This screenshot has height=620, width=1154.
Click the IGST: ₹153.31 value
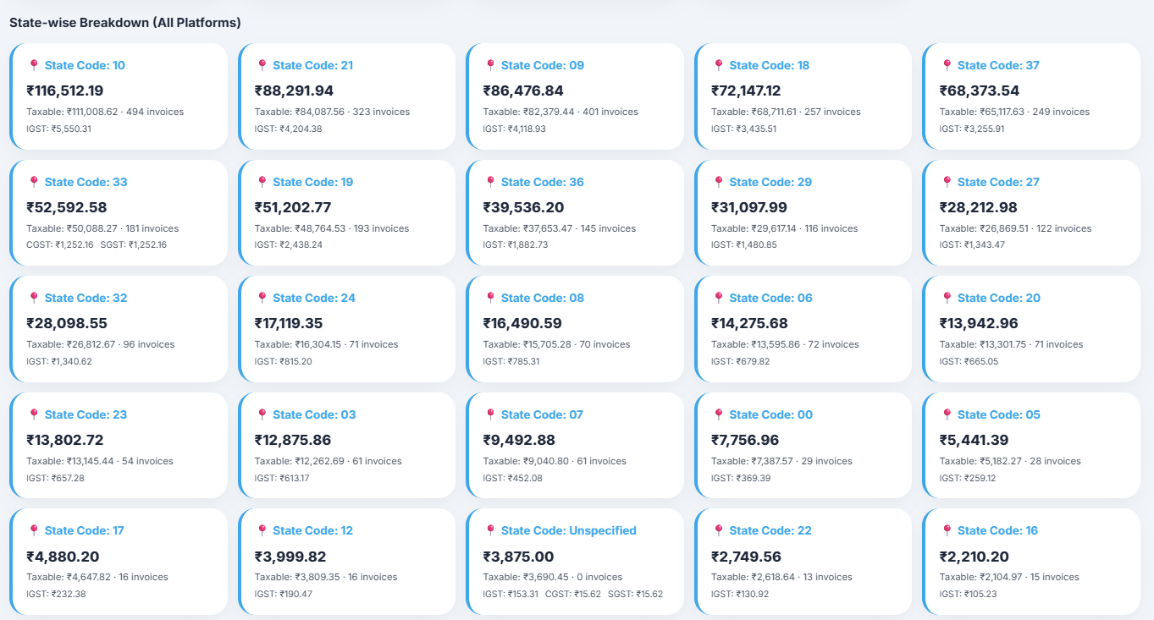coord(511,594)
